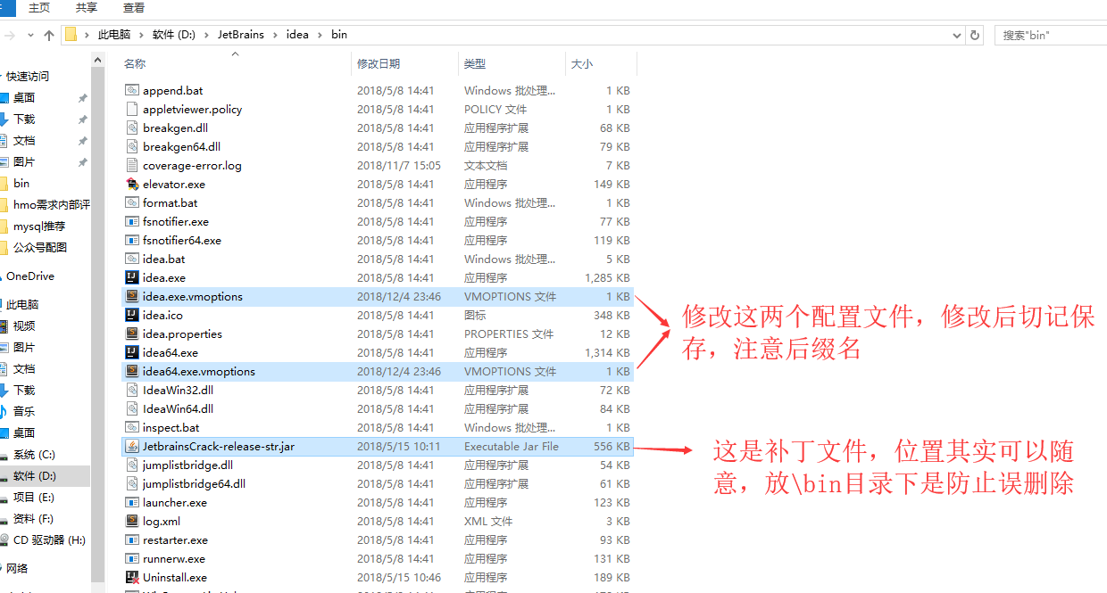Click the runnerw.exe icon

131,558
